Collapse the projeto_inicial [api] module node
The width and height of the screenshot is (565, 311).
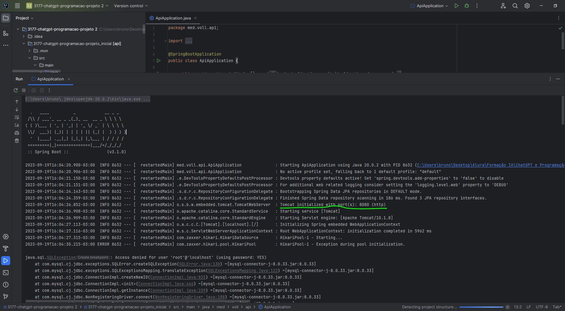[24, 43]
